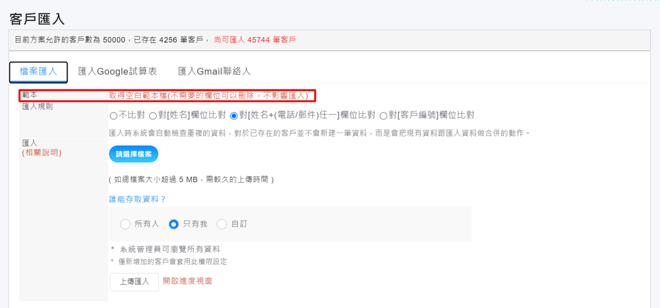This screenshot has height=308, width=660.
Task: Click the 誰能存取資料？ link
Action: click(137, 199)
